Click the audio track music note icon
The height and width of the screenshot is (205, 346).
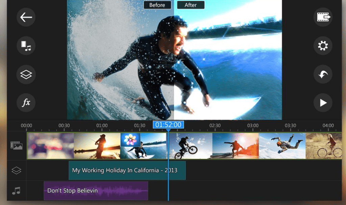(16, 191)
